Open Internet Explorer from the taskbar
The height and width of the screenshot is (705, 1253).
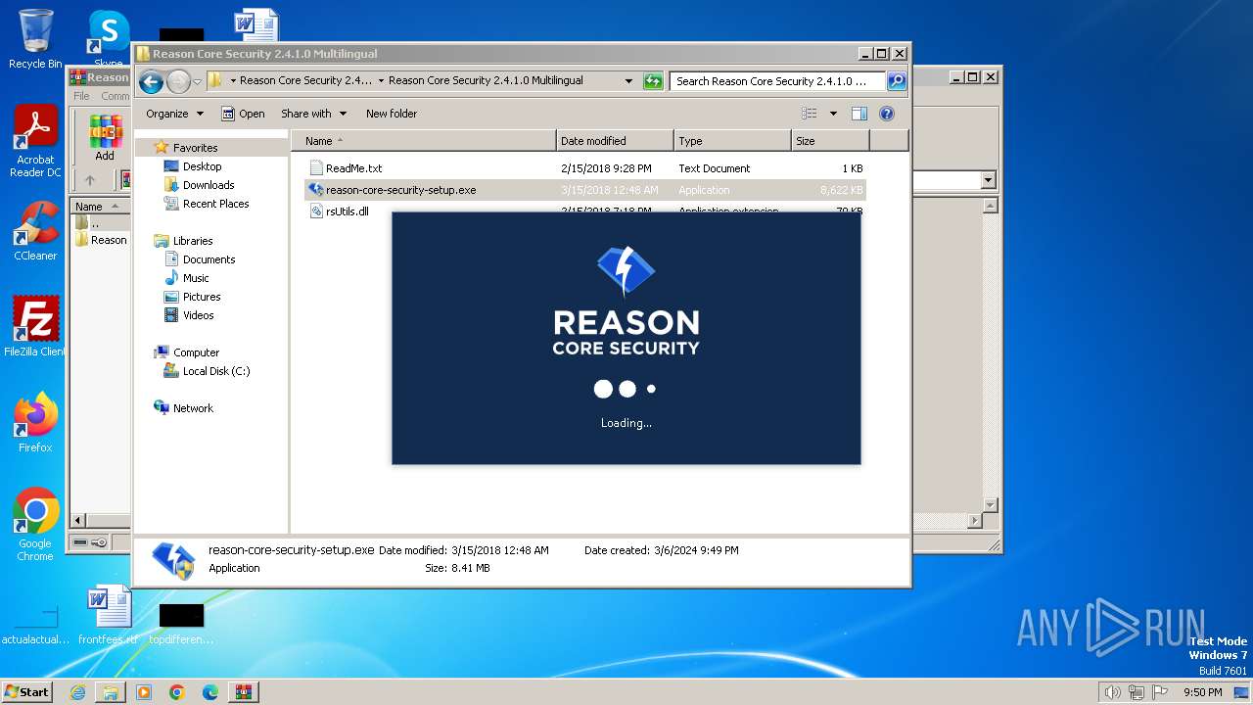click(77, 692)
